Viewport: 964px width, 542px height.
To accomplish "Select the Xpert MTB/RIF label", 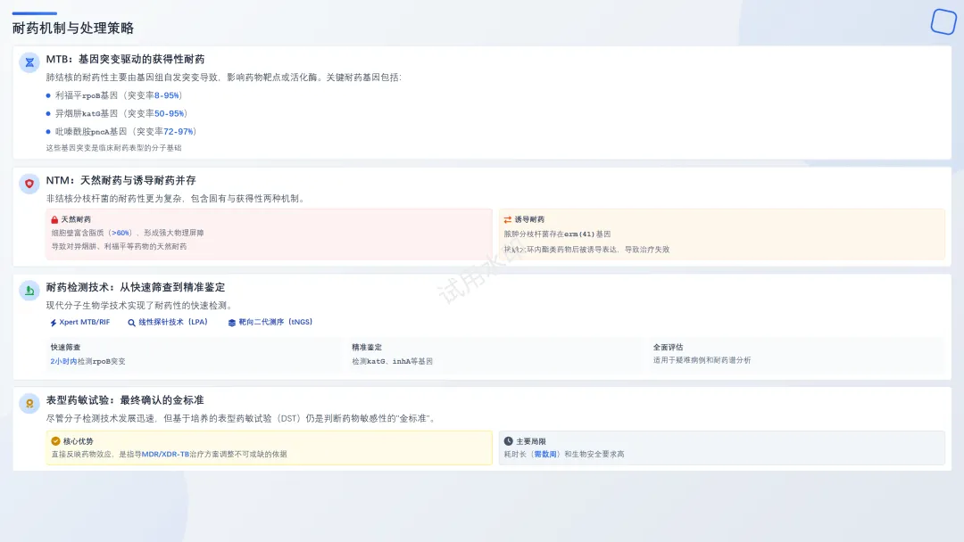I will [x=84, y=322].
